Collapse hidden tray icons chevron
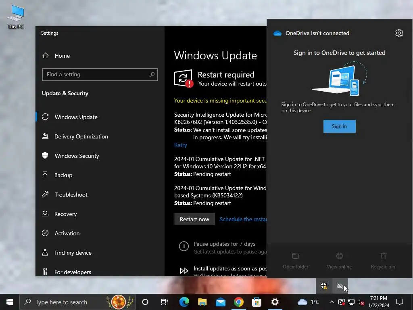 click(332, 302)
